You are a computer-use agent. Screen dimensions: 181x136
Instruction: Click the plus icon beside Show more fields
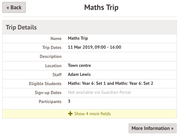pyautogui.click(x=70, y=114)
